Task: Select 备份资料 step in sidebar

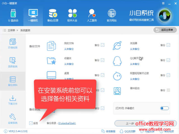Action: (13, 81)
